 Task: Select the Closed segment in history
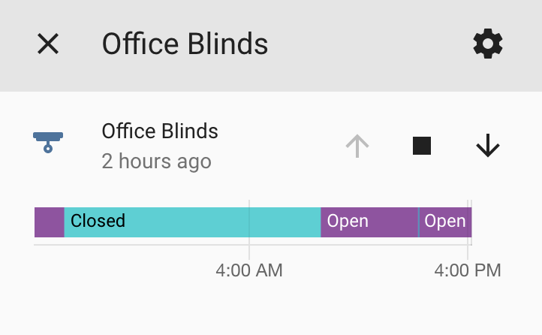click(x=192, y=222)
